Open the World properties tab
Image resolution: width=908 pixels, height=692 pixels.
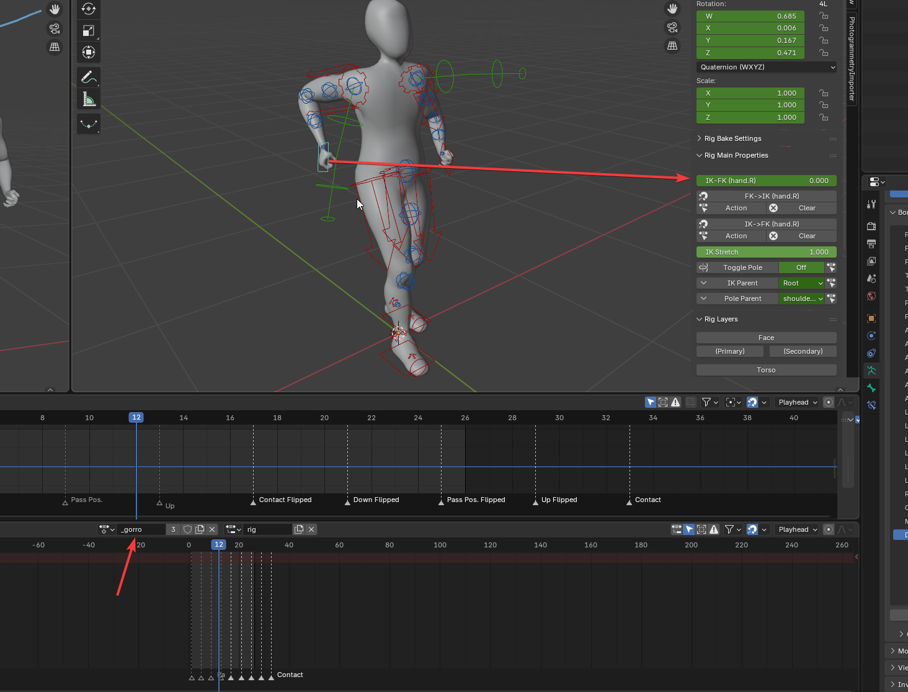pos(871,296)
